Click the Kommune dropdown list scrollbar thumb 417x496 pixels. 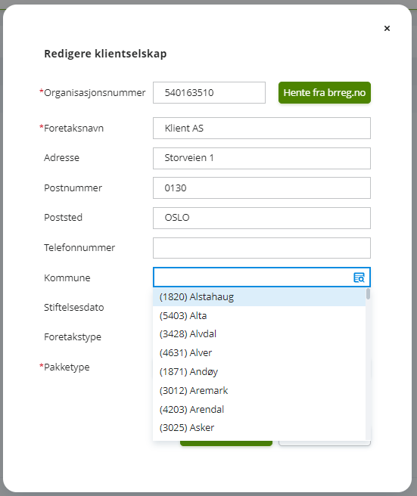pos(368,293)
